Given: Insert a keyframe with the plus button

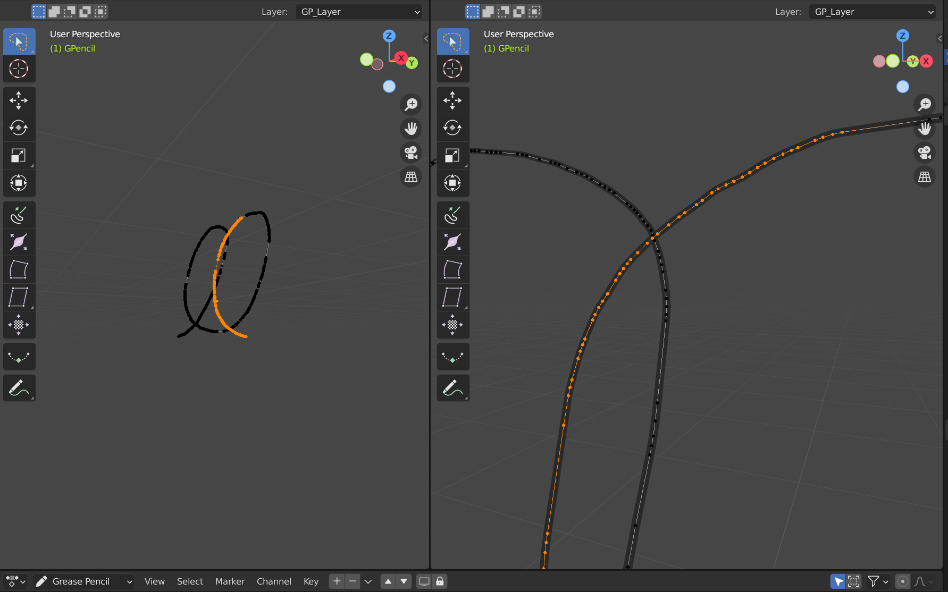Looking at the screenshot, I should 337,581.
